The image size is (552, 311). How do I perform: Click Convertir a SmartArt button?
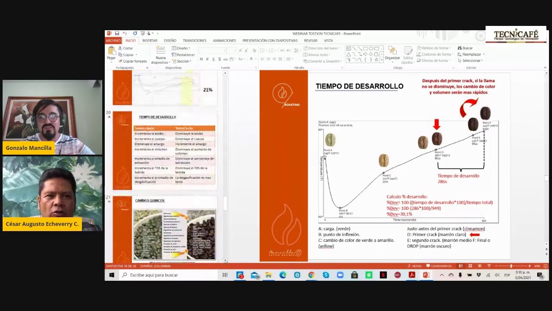click(x=322, y=61)
